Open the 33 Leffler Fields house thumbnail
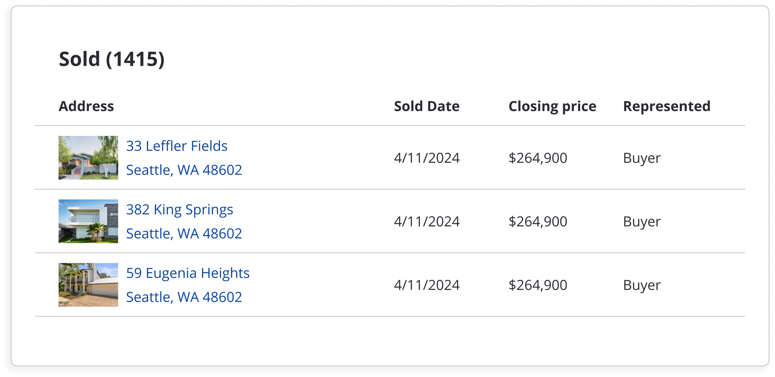 tap(88, 158)
